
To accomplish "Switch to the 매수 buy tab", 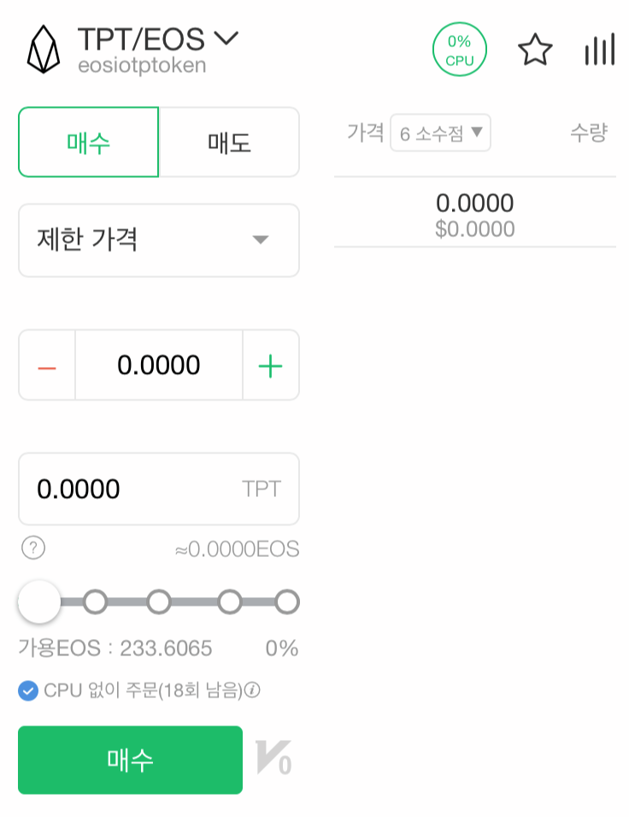I will (89, 142).
